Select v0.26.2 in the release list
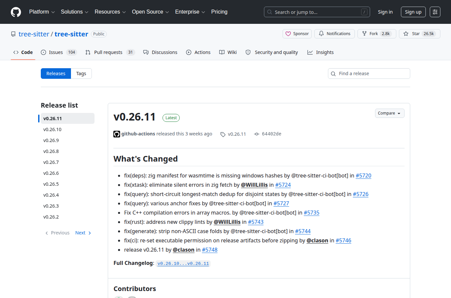Image resolution: width=451 pixels, height=298 pixels. (68, 217)
